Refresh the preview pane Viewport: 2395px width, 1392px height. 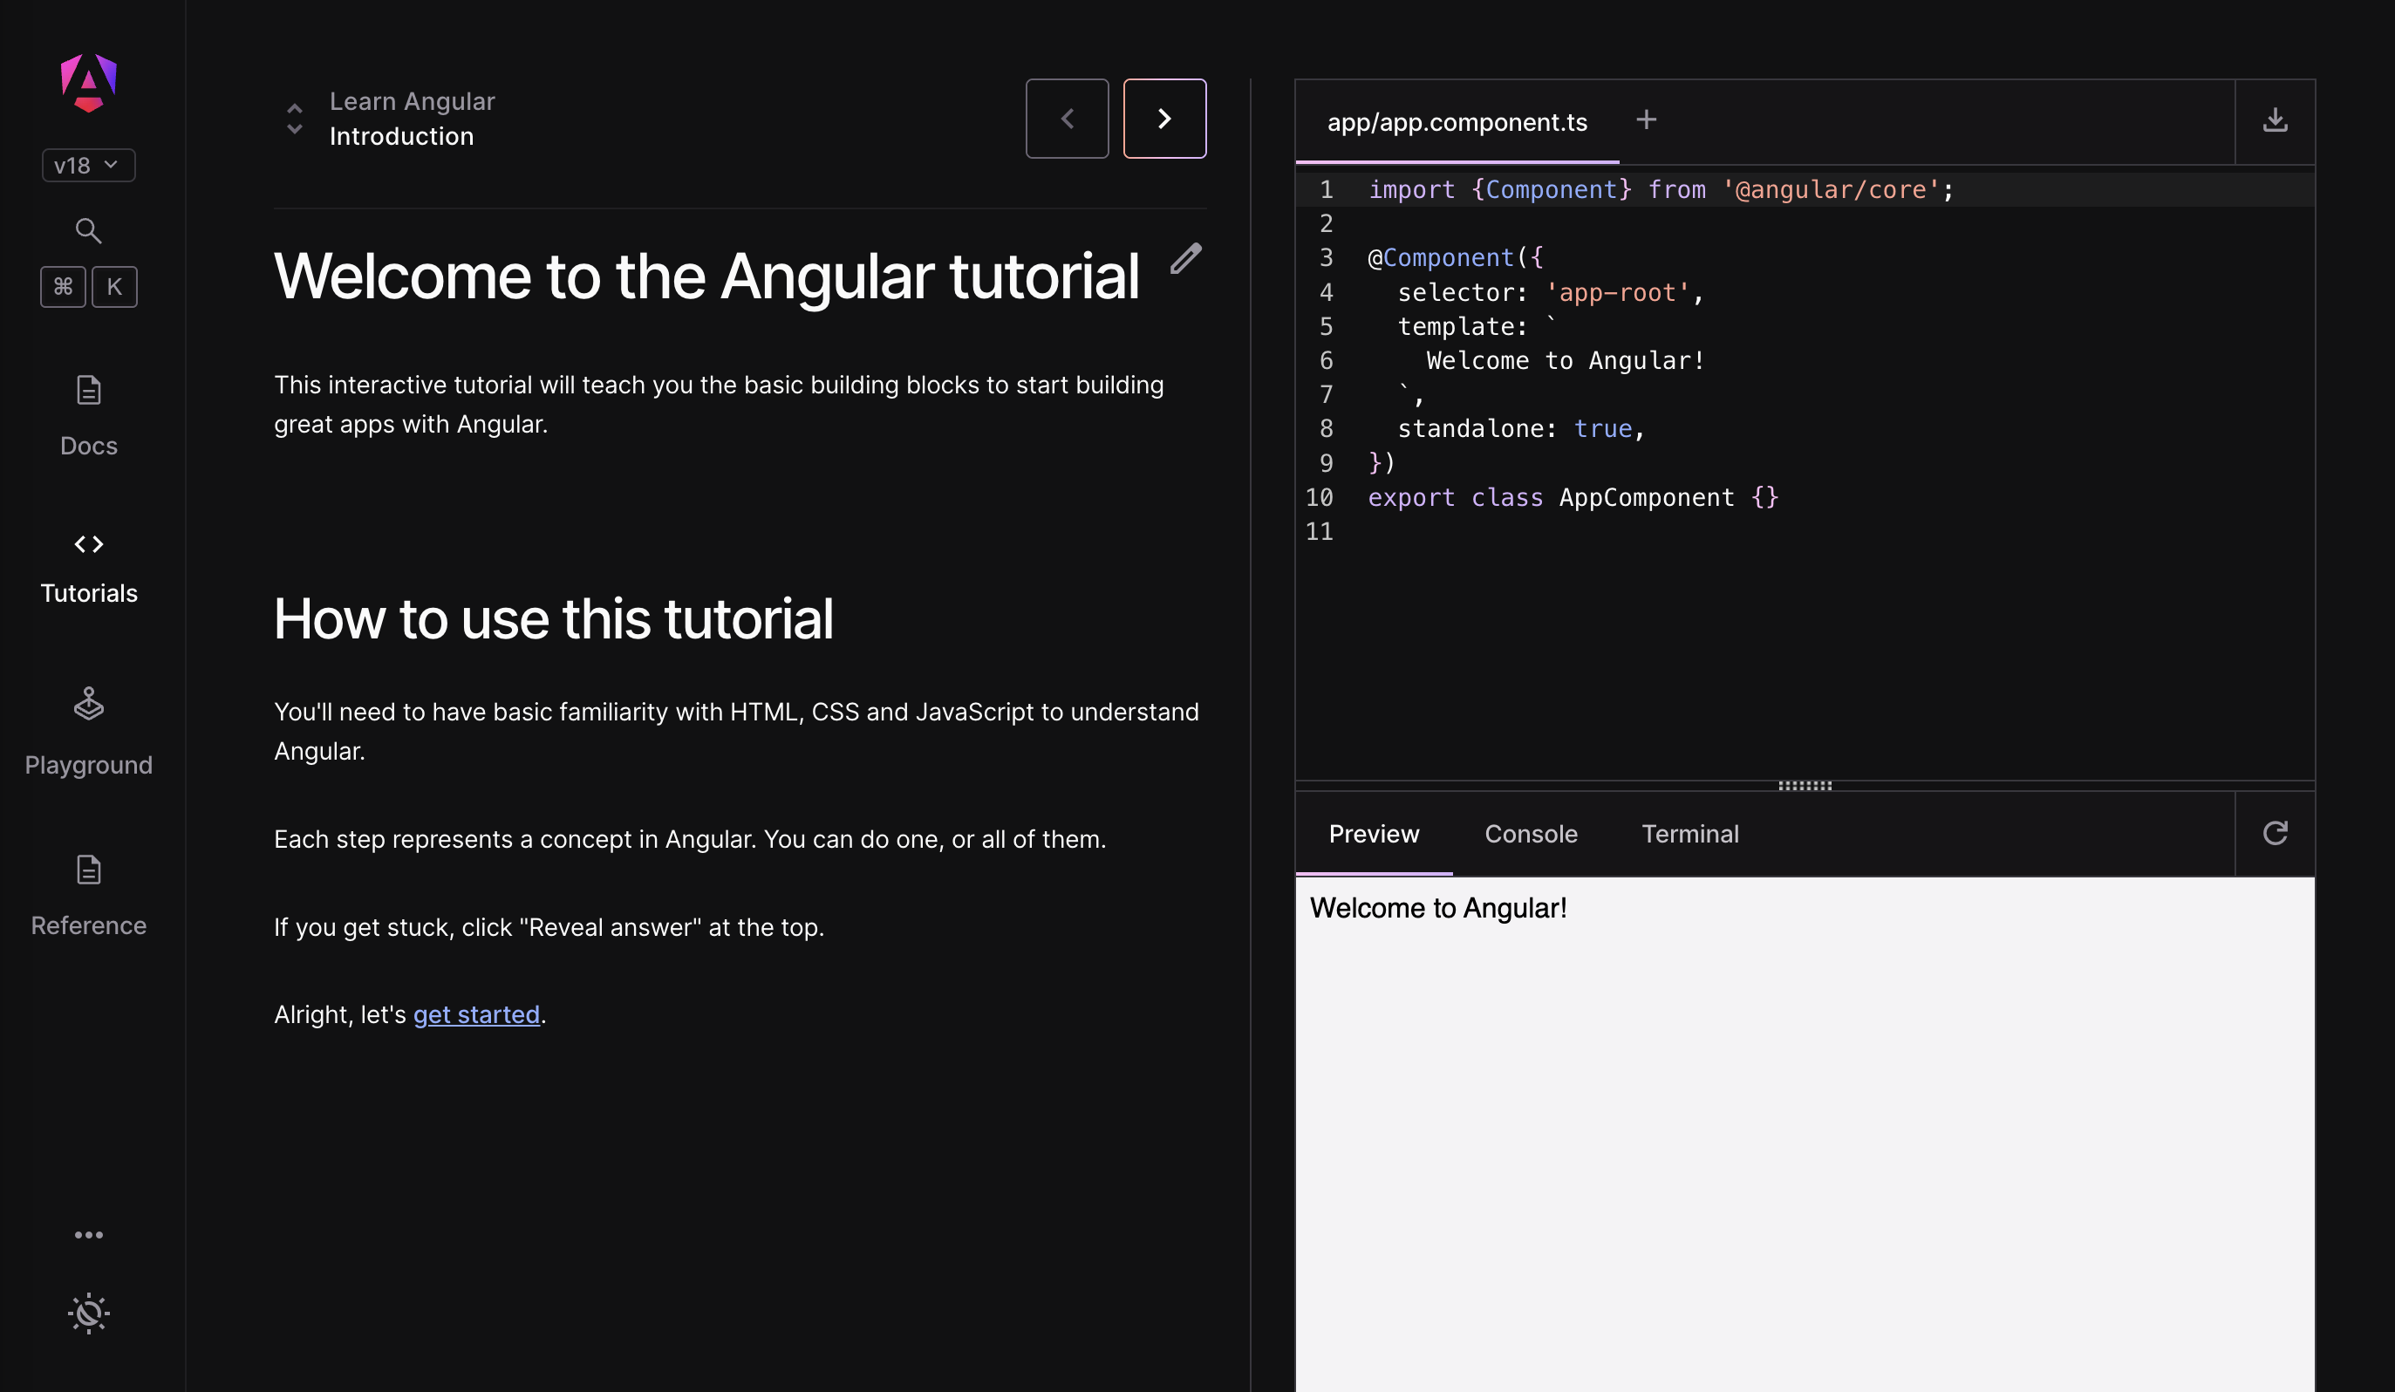coord(2276,833)
